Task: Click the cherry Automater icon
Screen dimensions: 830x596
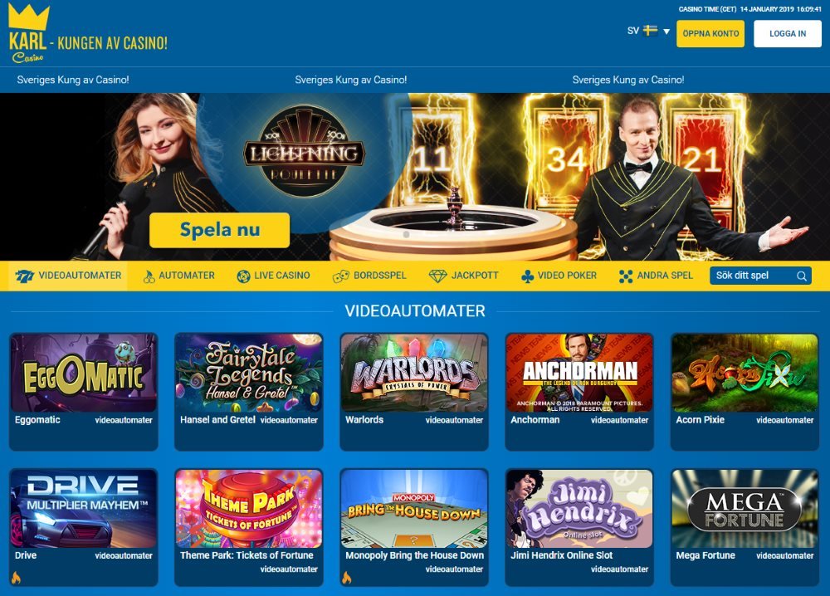Action: click(149, 276)
